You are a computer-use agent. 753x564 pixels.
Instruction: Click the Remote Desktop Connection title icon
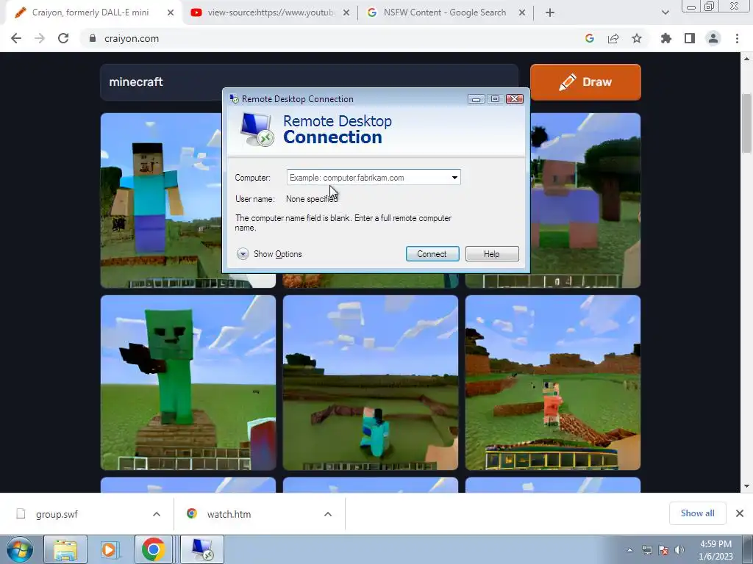coord(235,99)
